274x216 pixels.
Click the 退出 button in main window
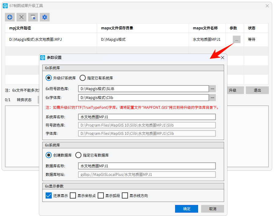(257, 90)
